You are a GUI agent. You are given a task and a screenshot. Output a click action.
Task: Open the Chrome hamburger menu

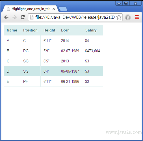pos(137,17)
